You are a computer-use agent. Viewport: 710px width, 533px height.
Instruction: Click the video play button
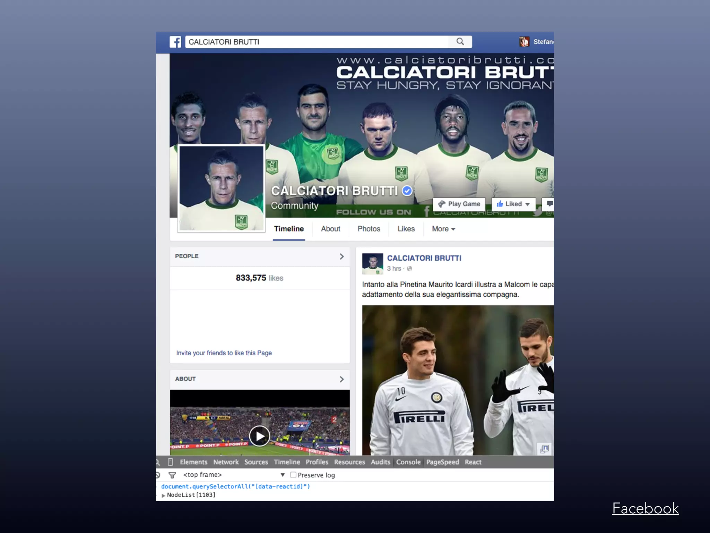pyautogui.click(x=260, y=436)
